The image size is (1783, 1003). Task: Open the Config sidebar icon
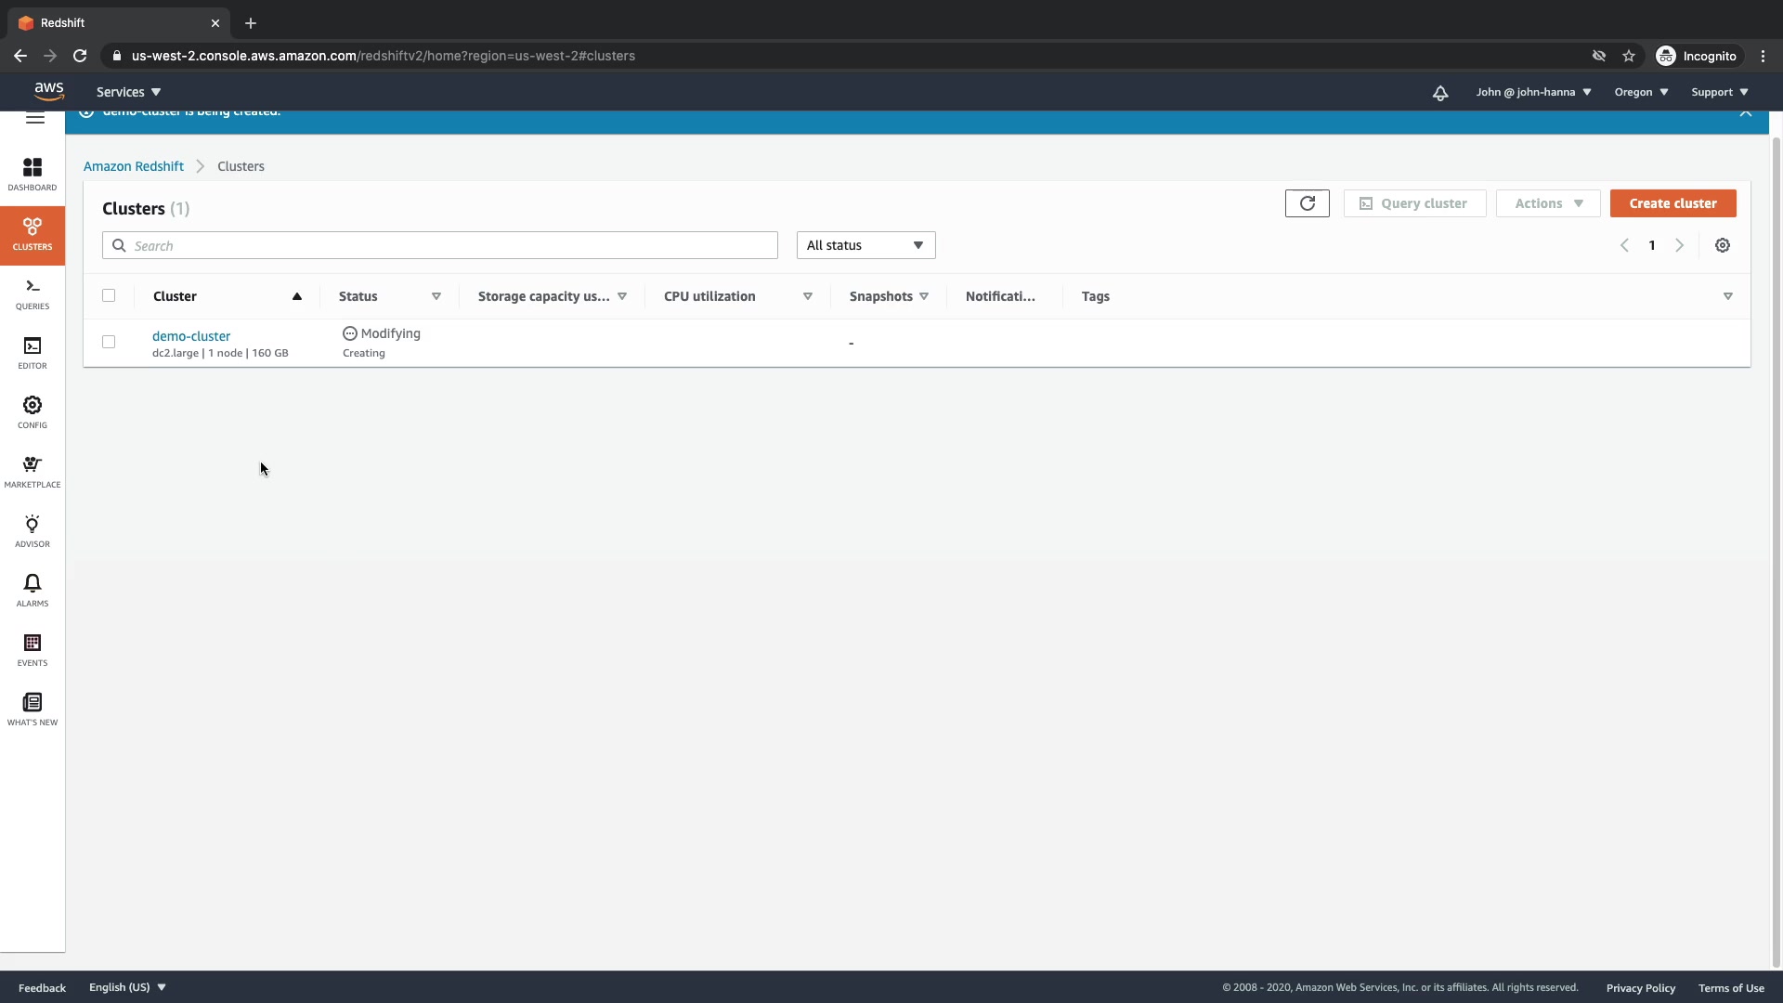[x=33, y=411]
